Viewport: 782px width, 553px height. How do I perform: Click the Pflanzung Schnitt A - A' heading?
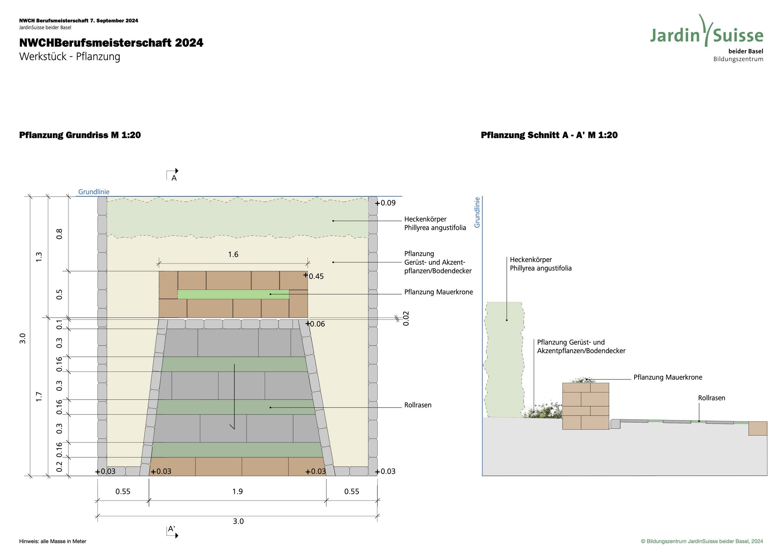[x=549, y=135]
